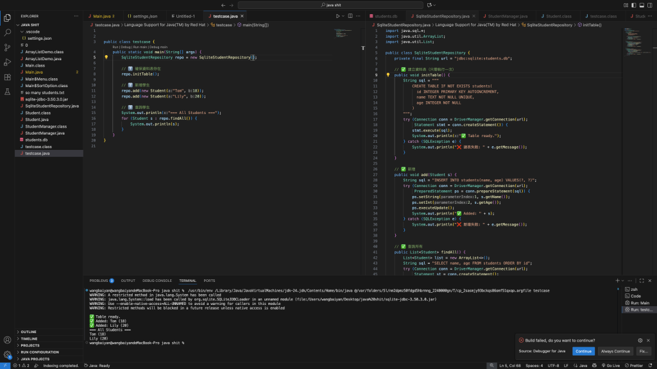This screenshot has width=657, height=369.
Task: Open the remote window indicator in status bar
Action: pyautogui.click(x=4, y=365)
